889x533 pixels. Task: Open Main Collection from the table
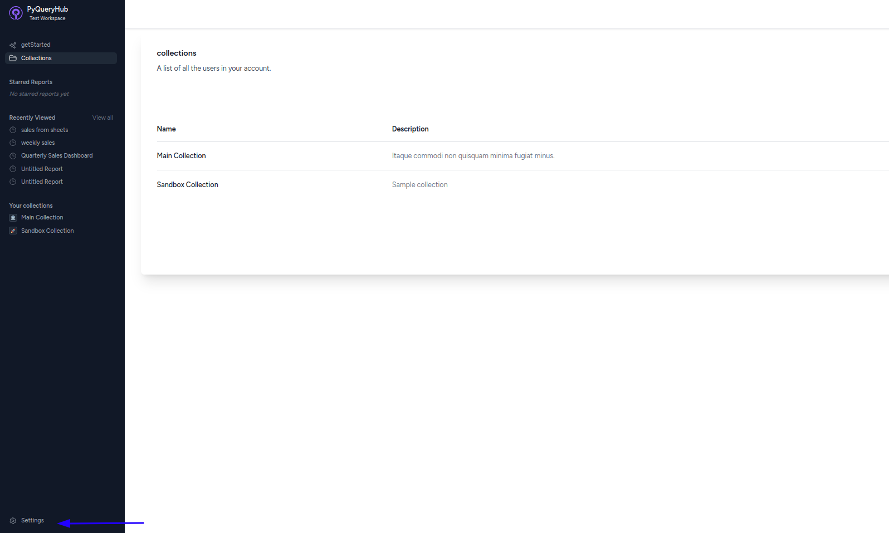tap(181, 156)
